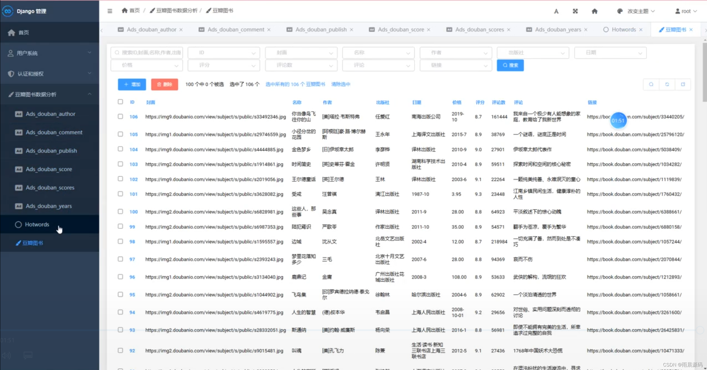Screen dimensions: 707x370
Task: Toggle fullscreen with the expand icon
Action: click(575, 11)
